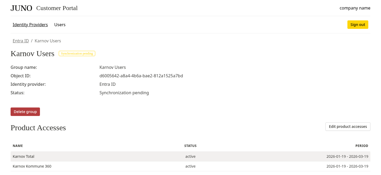
Task: Open Edit product accesses
Action: [348, 127]
